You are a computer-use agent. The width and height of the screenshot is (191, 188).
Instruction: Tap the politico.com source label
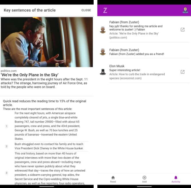pyautogui.click(x=9, y=71)
